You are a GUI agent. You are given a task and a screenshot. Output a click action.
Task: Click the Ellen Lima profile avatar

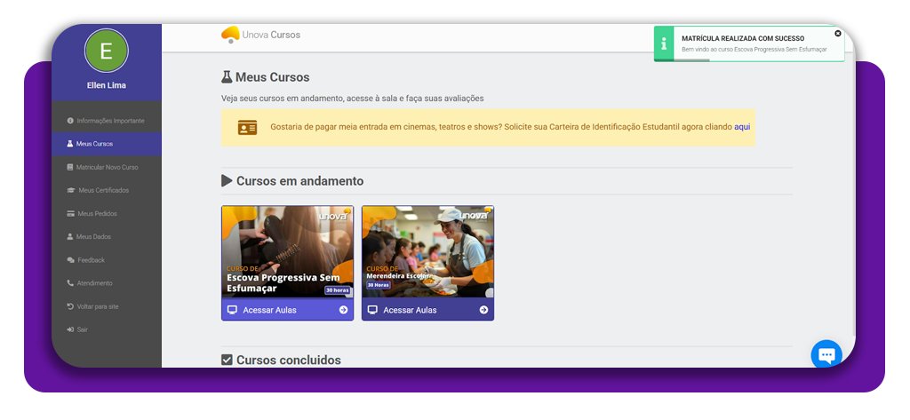(x=106, y=51)
